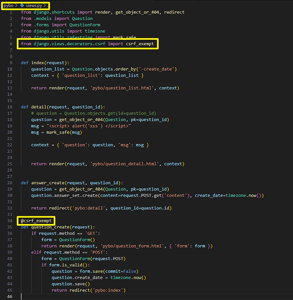The height and width of the screenshot is (300, 293).
Task: Click the 'GET' string on line 36
Action: [91, 233]
